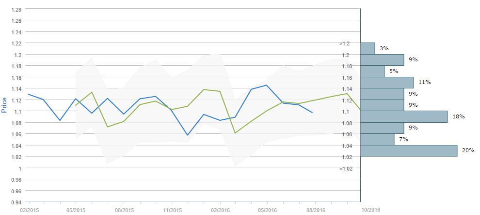This screenshot has width=480, height=215.
Task: Click the 1.28 y-axis value
Action: click(16, 10)
